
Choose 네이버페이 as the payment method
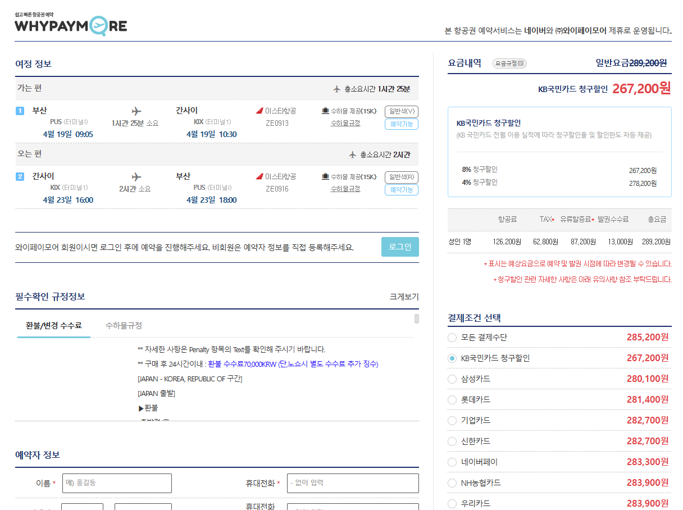(x=452, y=462)
